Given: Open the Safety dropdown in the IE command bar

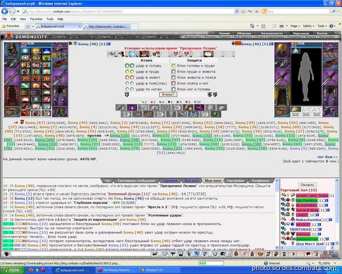Looking at the screenshot, I should (308, 26).
